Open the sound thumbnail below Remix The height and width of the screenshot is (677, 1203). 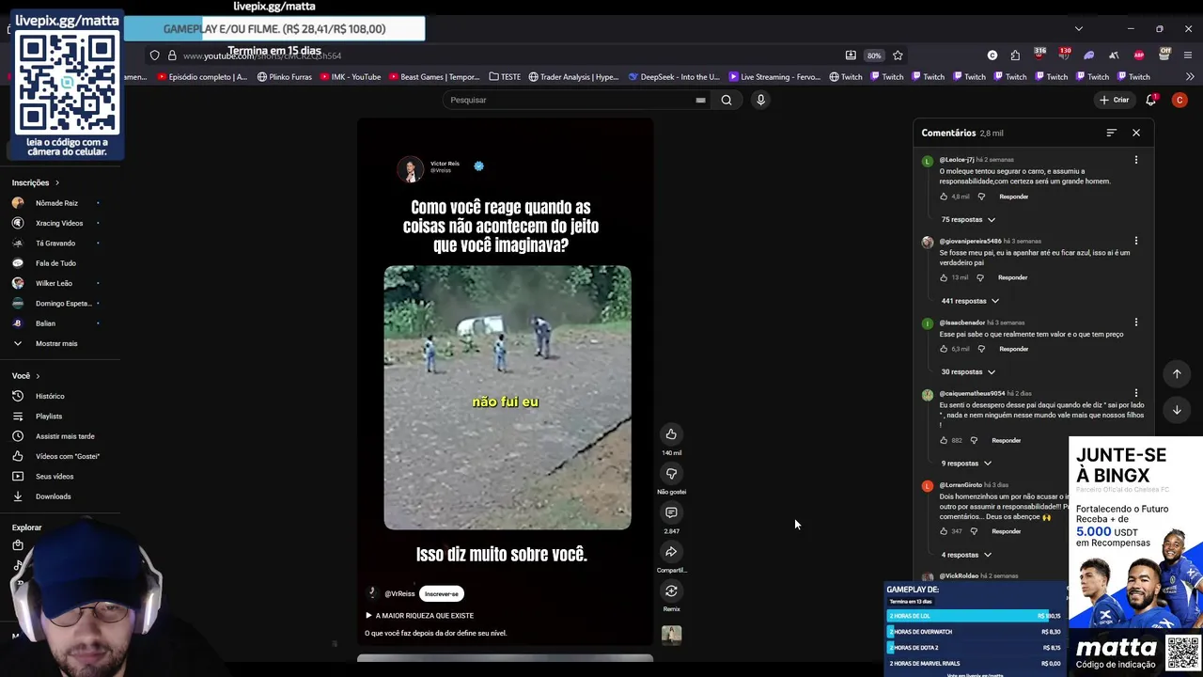(671, 635)
